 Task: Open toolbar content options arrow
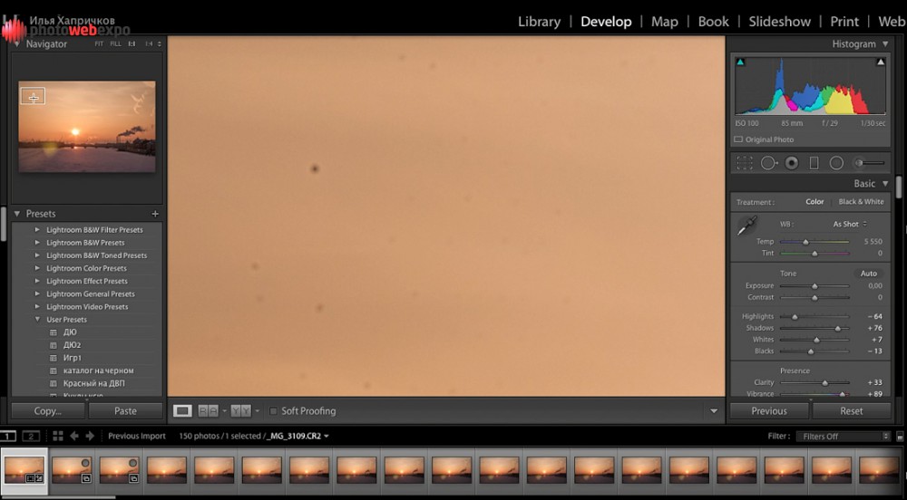(x=714, y=411)
